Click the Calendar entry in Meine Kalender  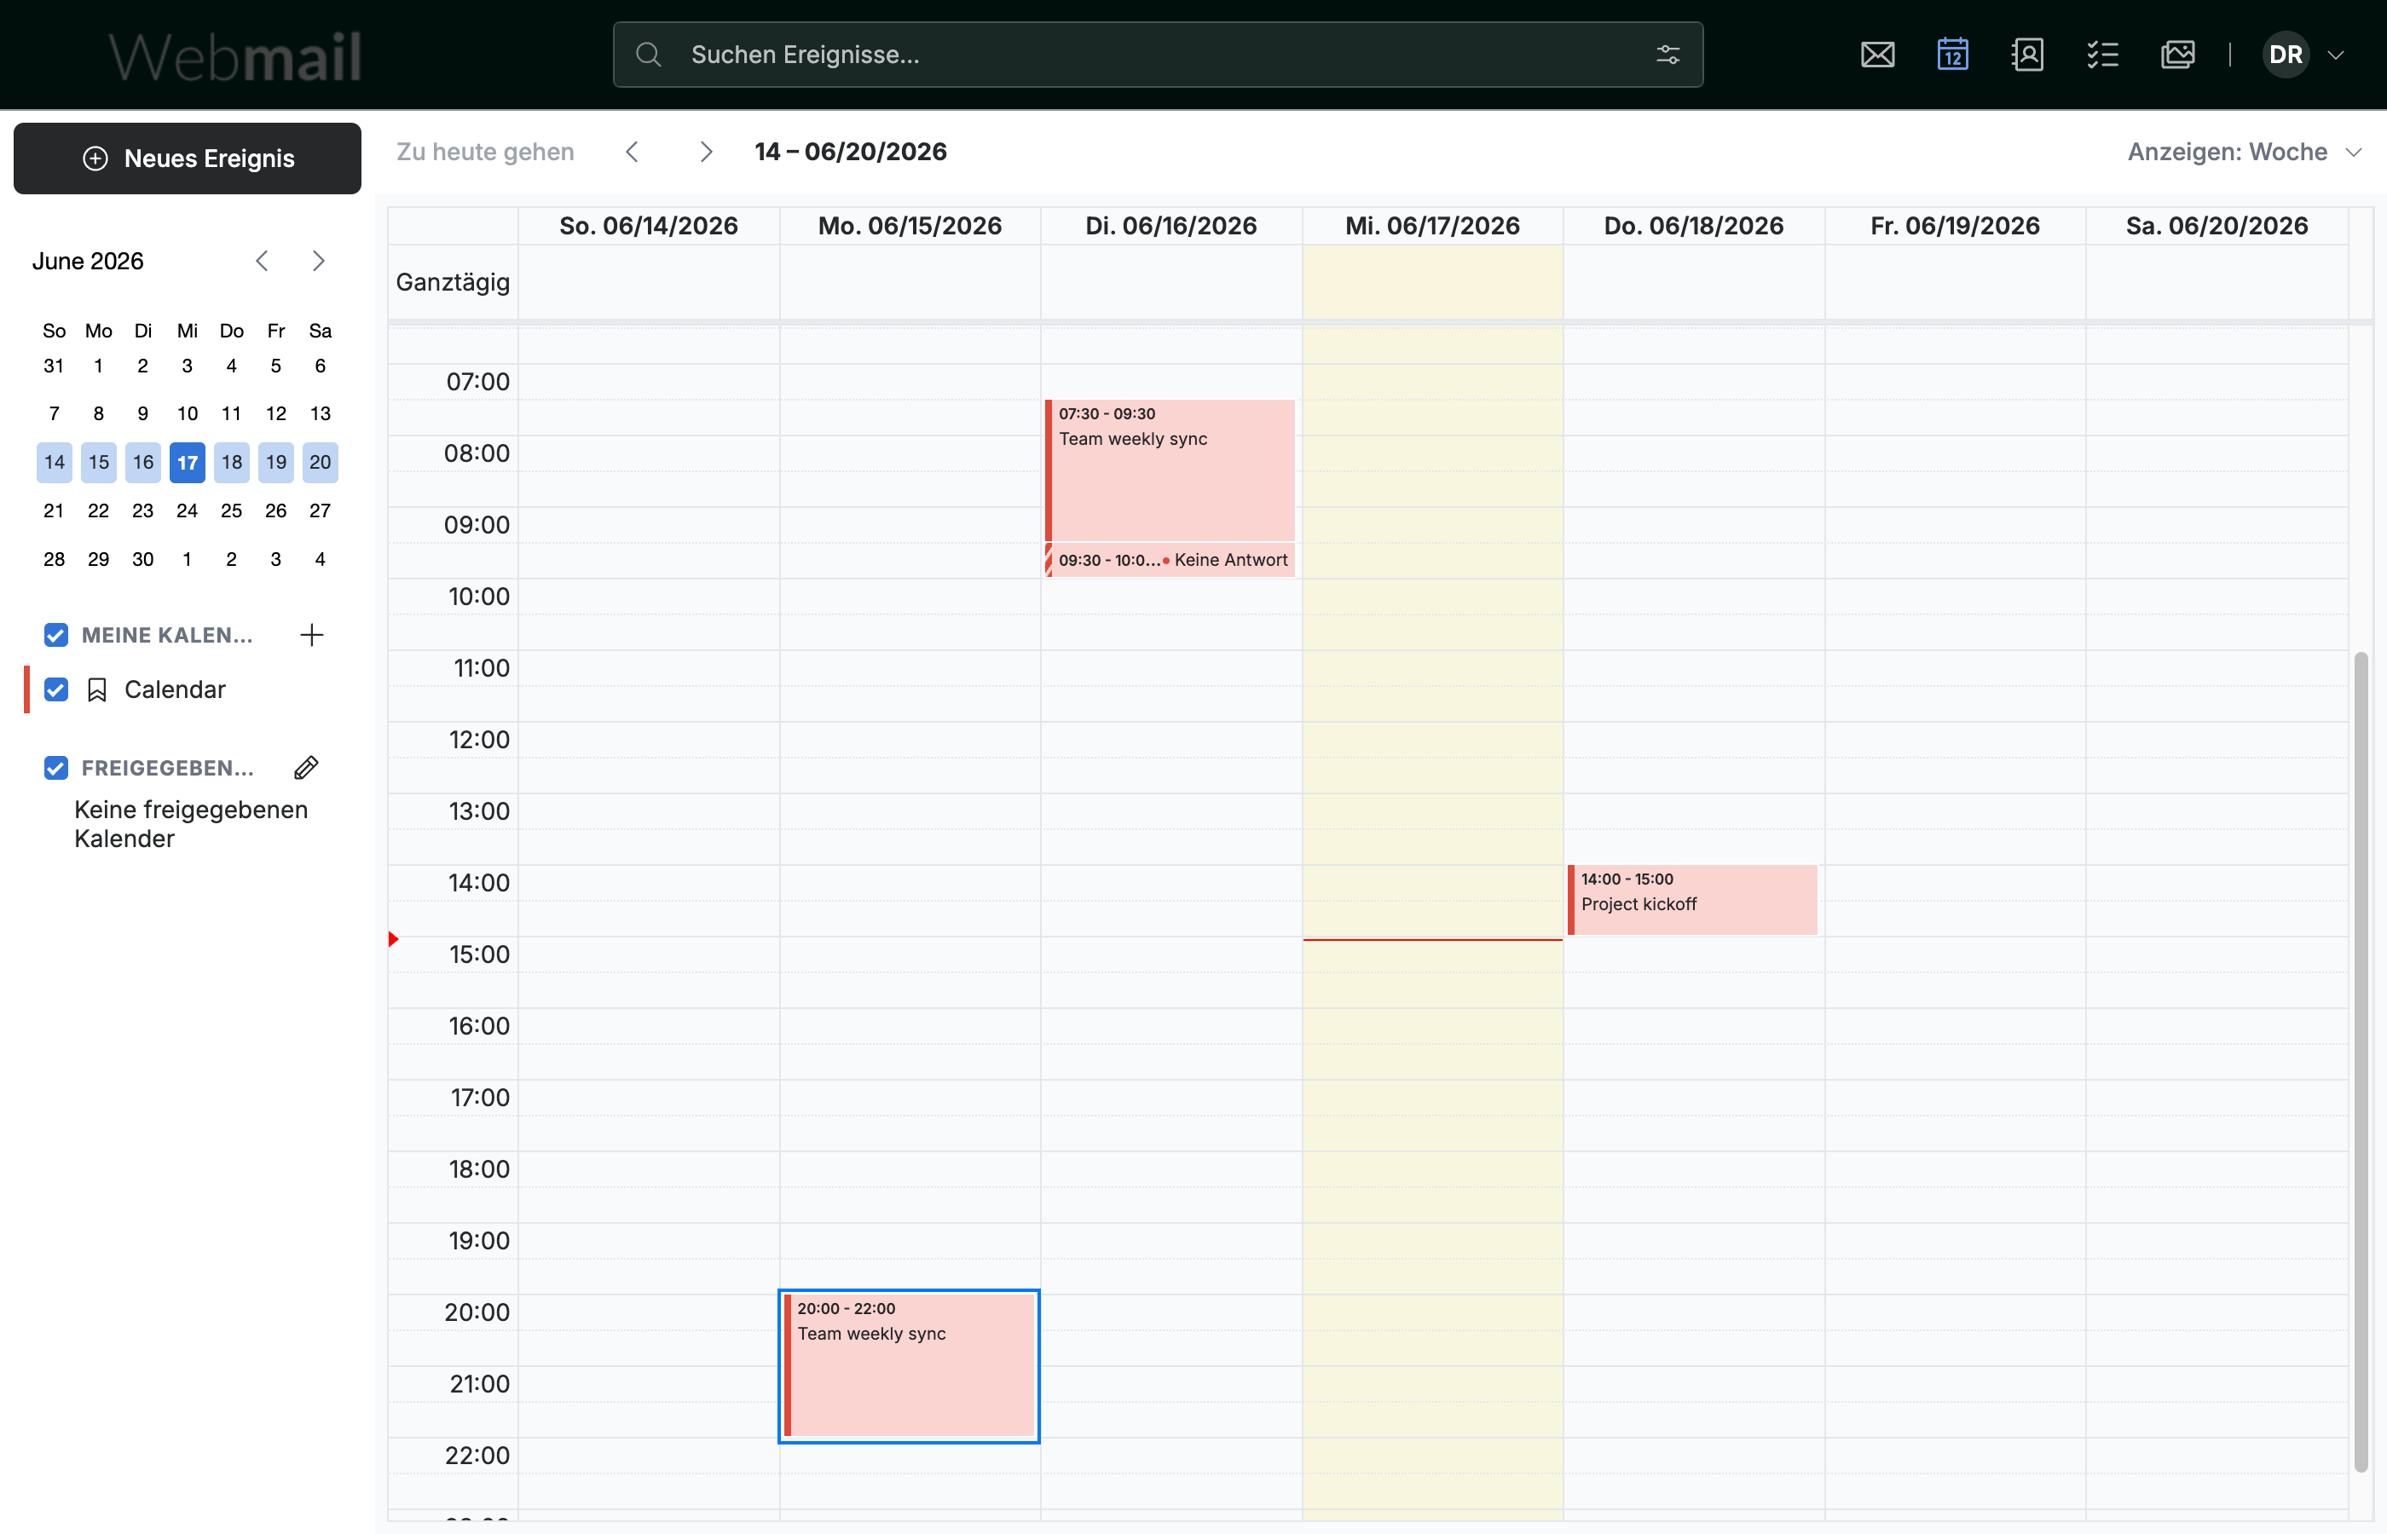(x=176, y=689)
